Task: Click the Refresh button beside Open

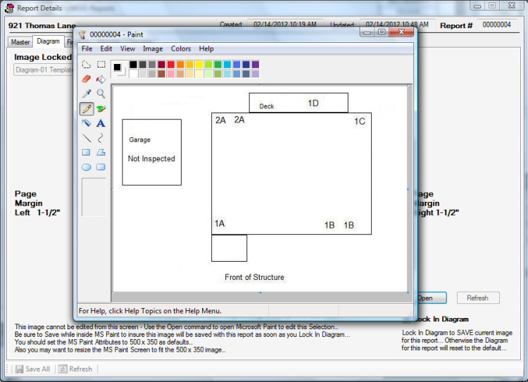Action: pos(478,298)
